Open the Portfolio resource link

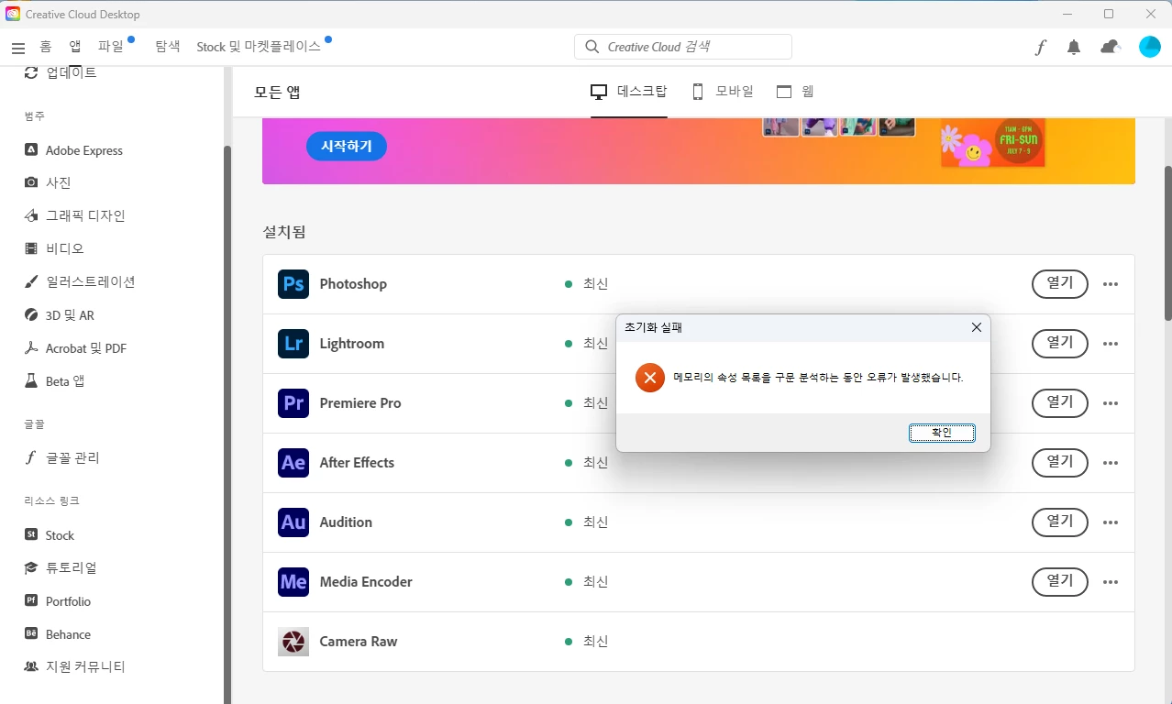[x=58, y=601]
